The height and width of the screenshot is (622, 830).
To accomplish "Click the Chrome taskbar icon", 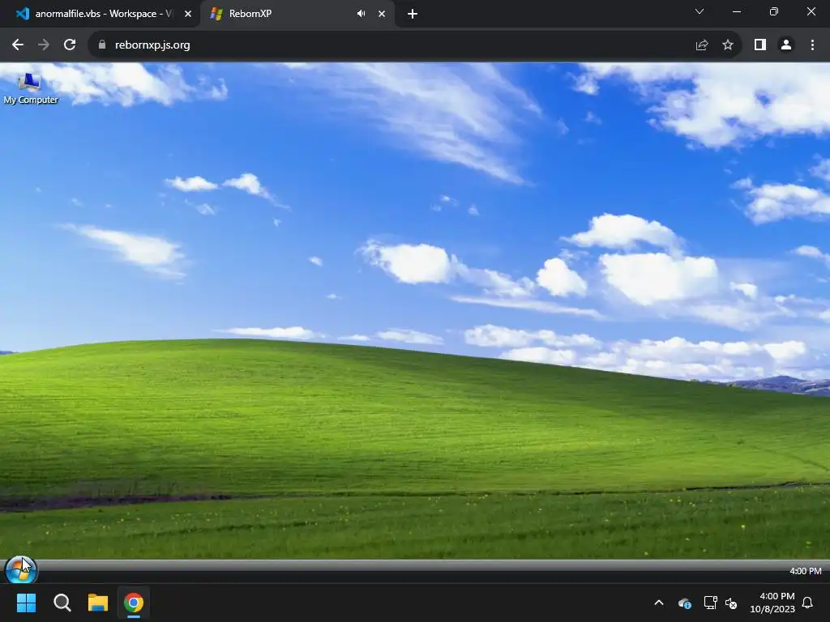I will pos(134,603).
